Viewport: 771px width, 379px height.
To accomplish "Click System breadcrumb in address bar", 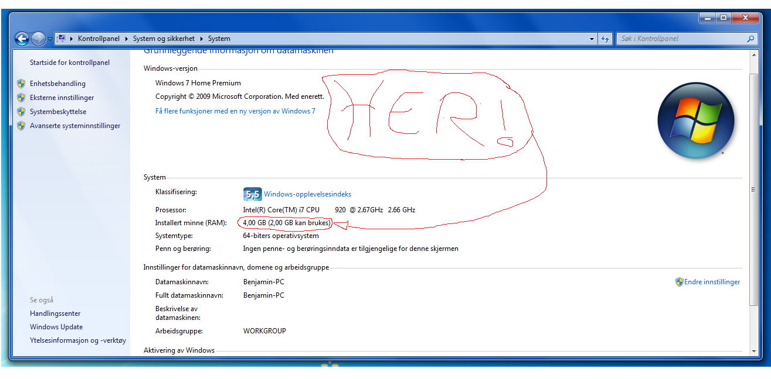I will coord(219,39).
